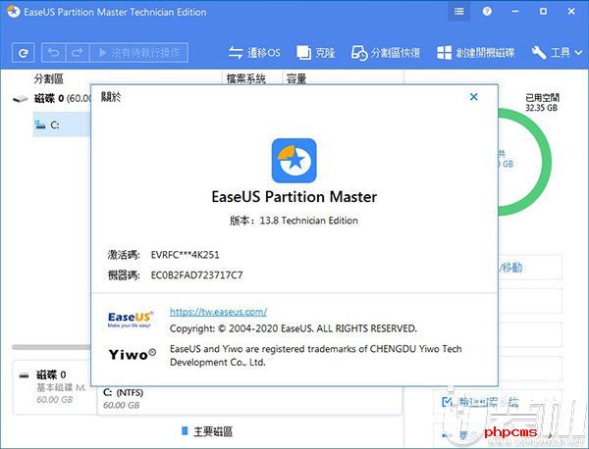Click the Yiwo trademark logo

(x=132, y=354)
